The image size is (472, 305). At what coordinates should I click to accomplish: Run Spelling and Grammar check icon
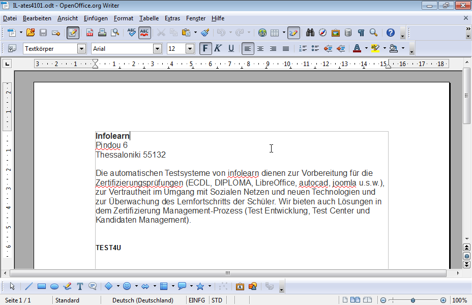132,33
